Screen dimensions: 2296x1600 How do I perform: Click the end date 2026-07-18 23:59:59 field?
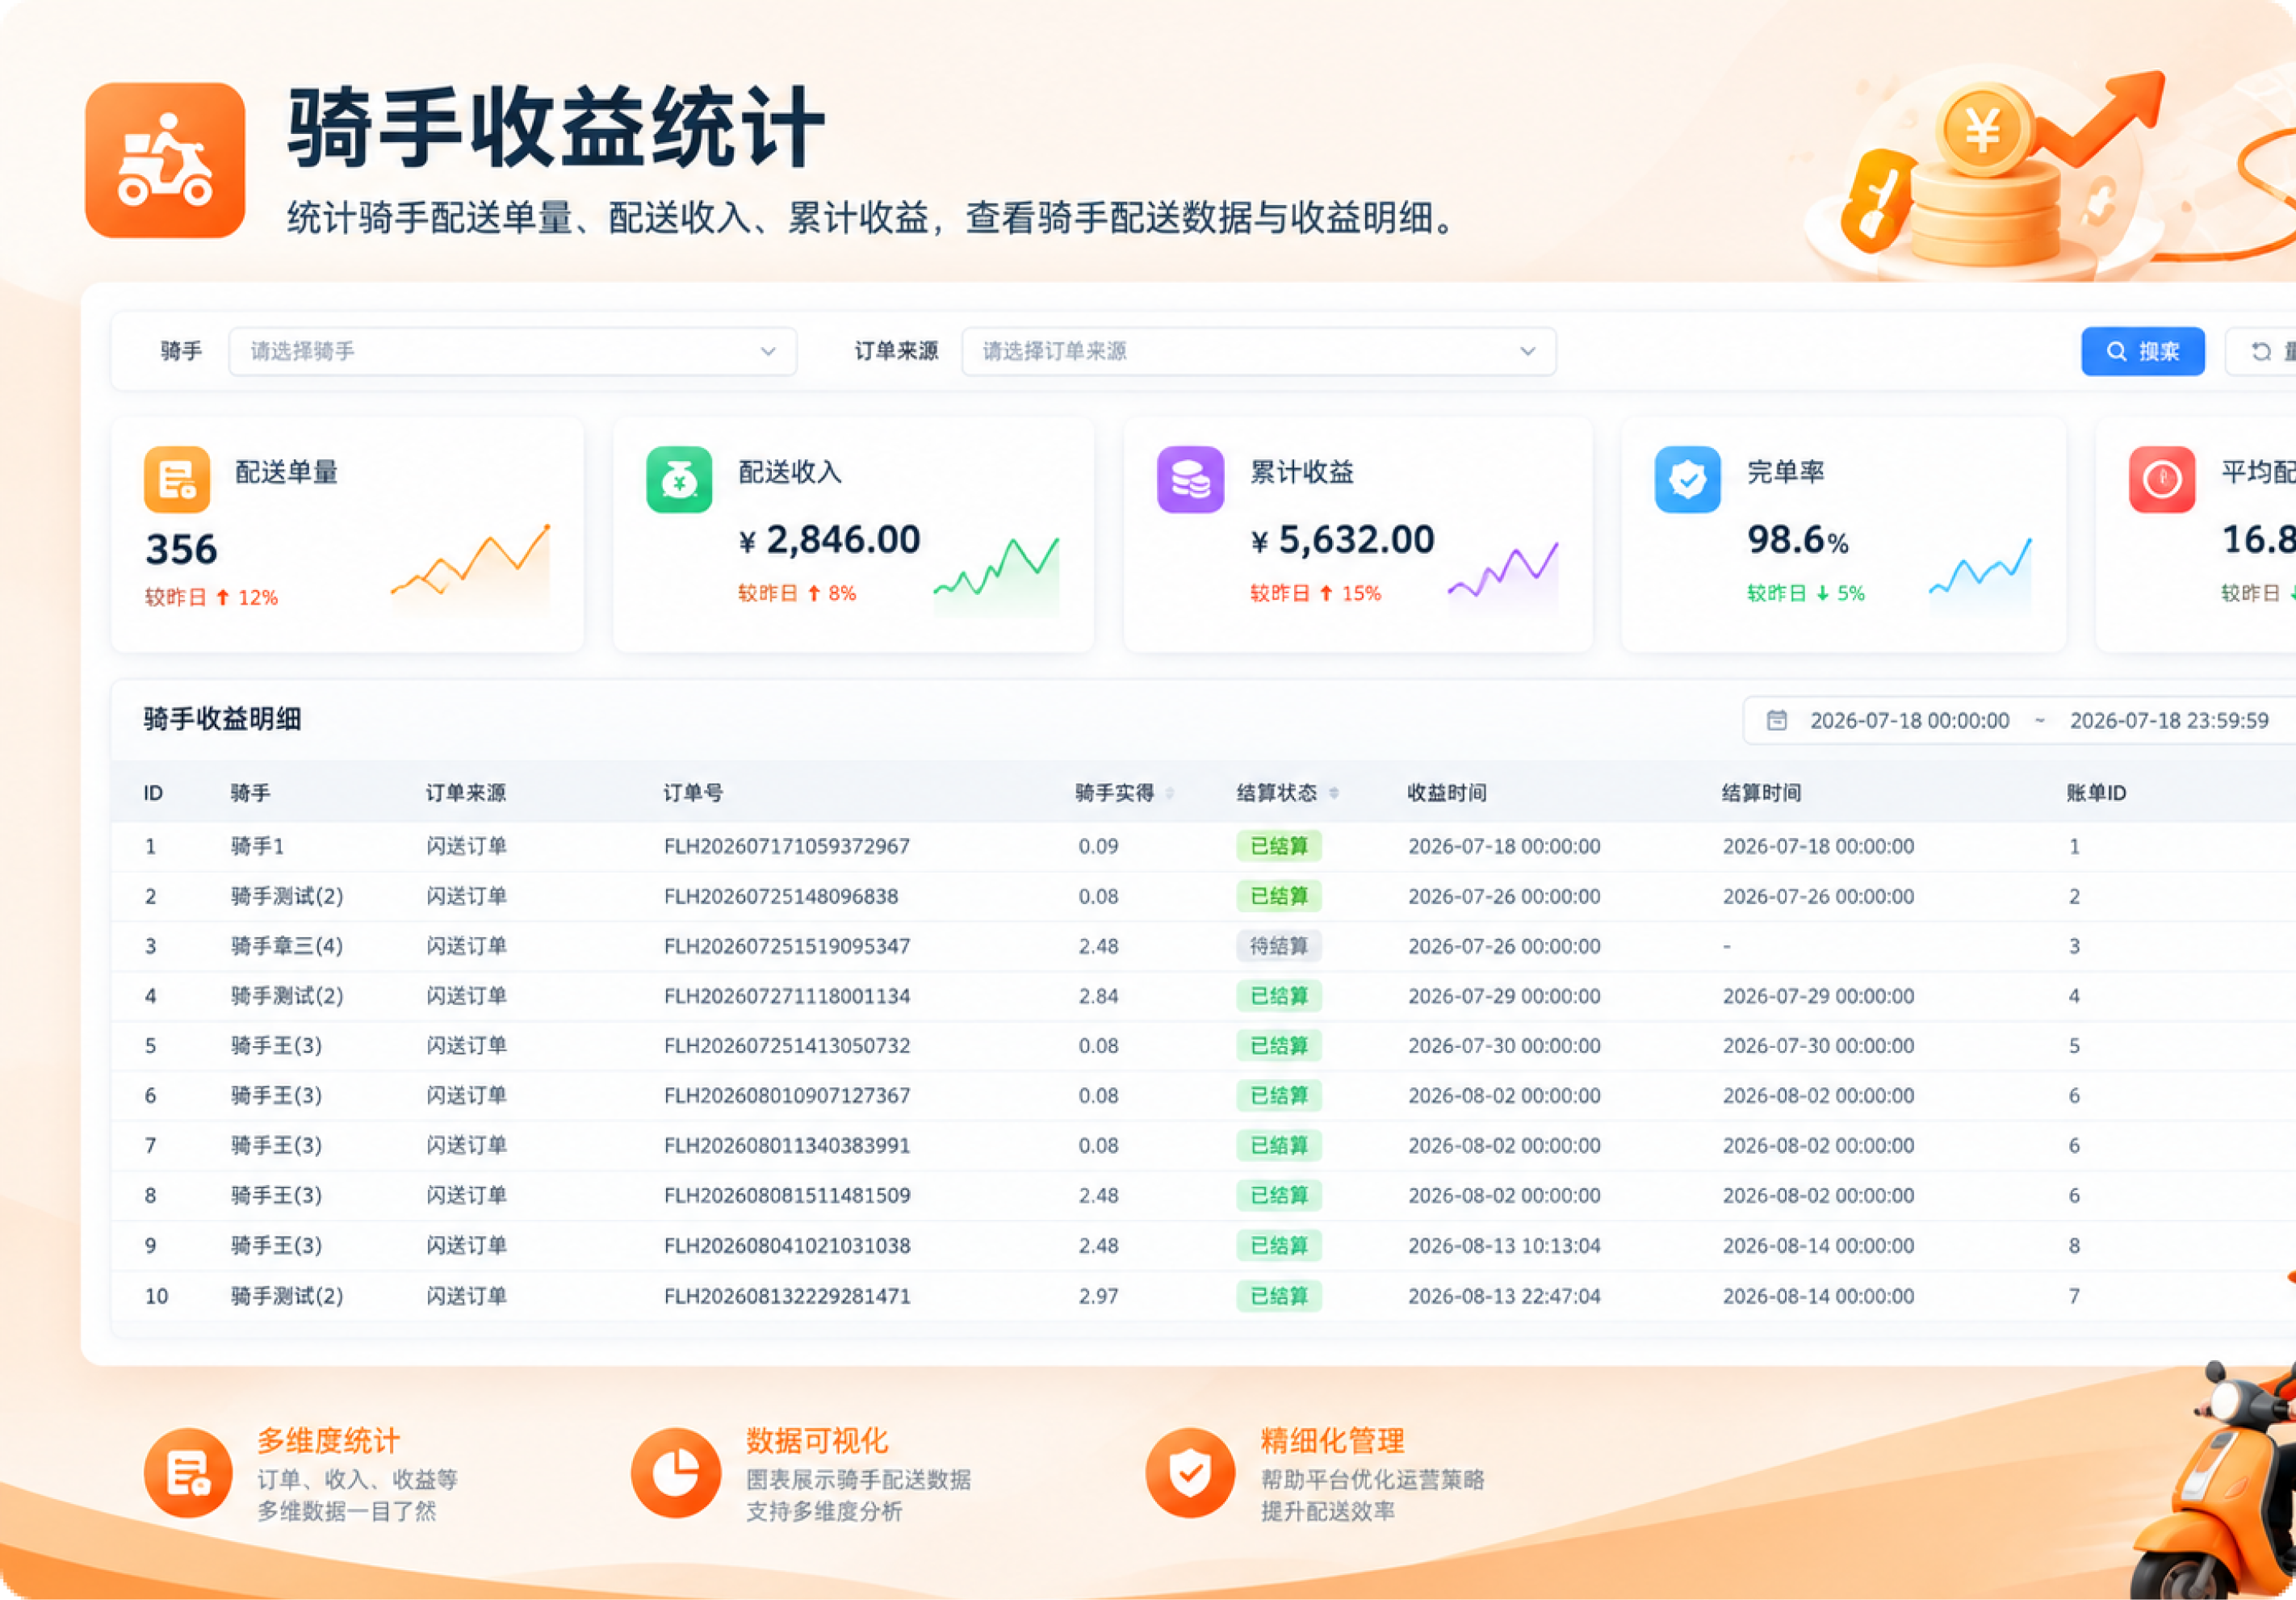point(2169,721)
